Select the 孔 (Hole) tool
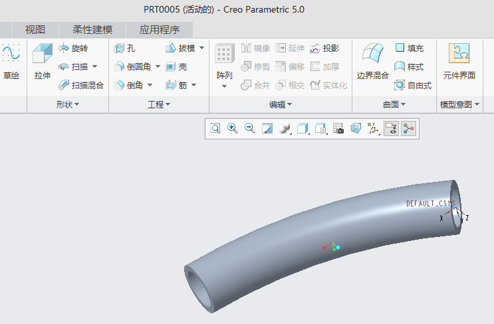The width and height of the screenshot is (494, 324). 124,48
